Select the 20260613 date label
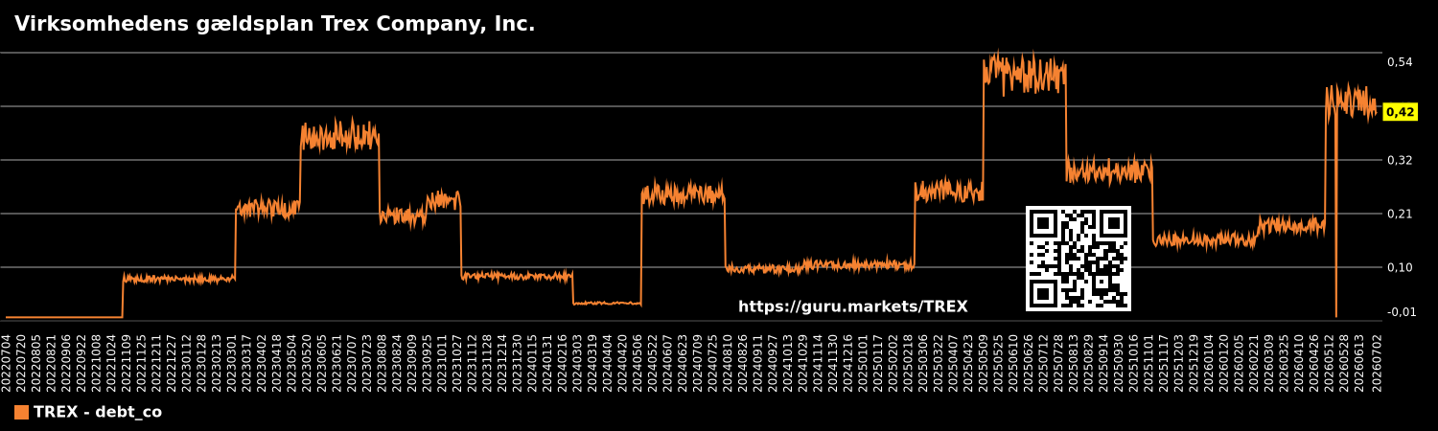 [x=1360, y=362]
